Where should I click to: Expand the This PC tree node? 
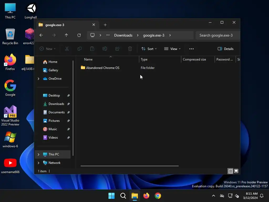click(x=38, y=154)
